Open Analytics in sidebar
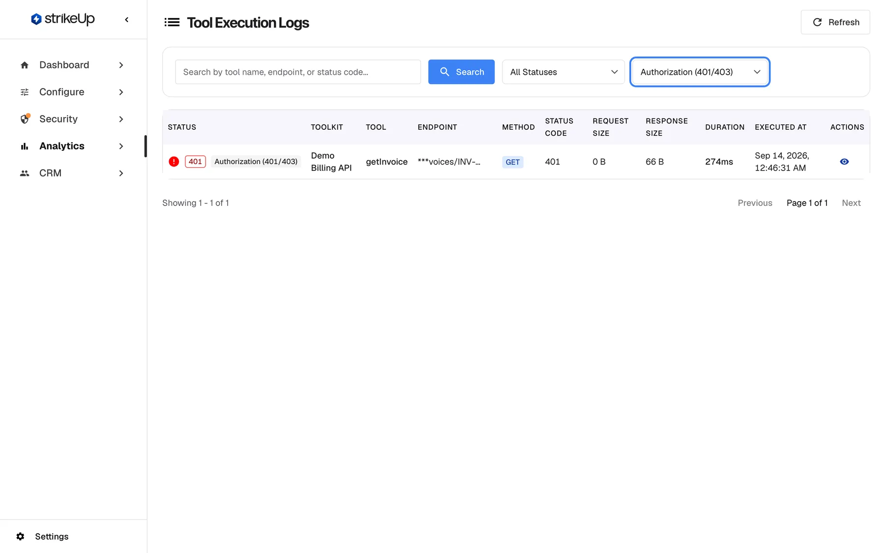 click(72, 146)
